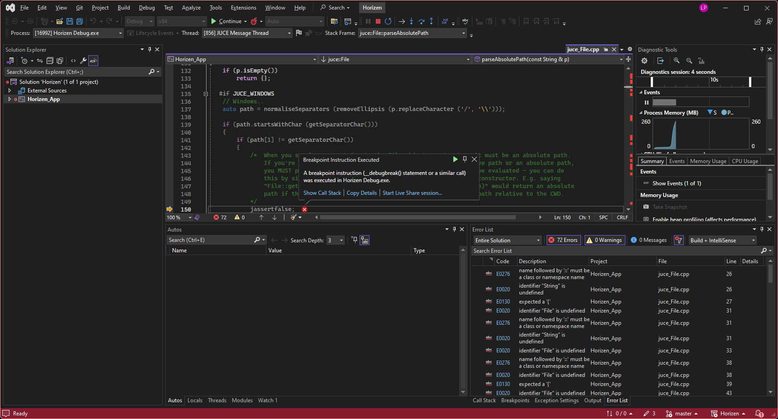Screen dimensions: 778x419
Task: Click Solution Explorer Collapse All icon
Action: point(50,61)
